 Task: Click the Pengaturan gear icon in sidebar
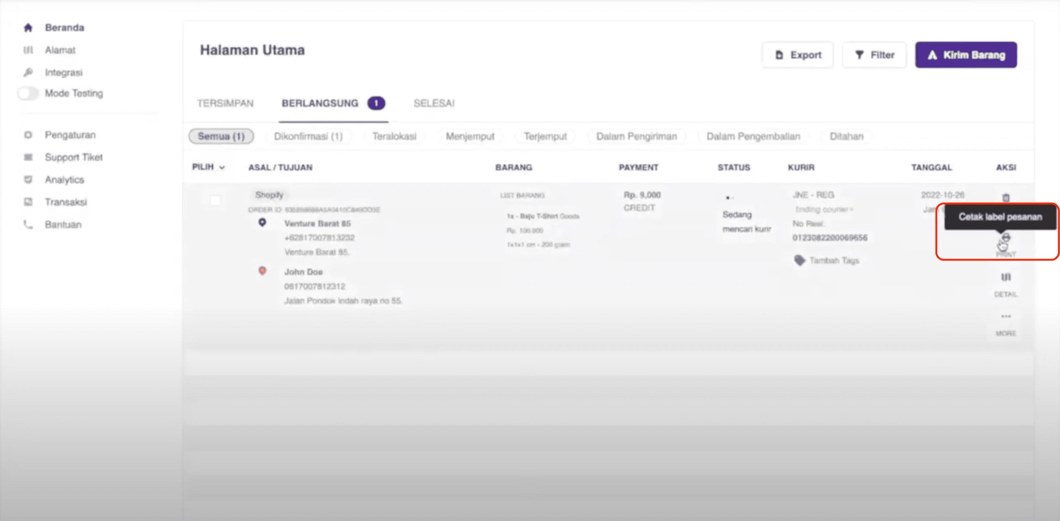coord(28,135)
